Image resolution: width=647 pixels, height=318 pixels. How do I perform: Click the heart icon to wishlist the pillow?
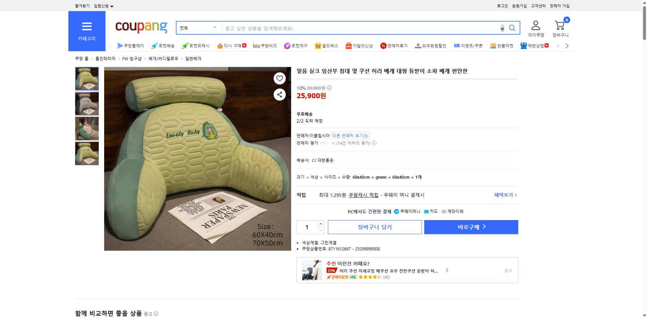pyautogui.click(x=280, y=78)
